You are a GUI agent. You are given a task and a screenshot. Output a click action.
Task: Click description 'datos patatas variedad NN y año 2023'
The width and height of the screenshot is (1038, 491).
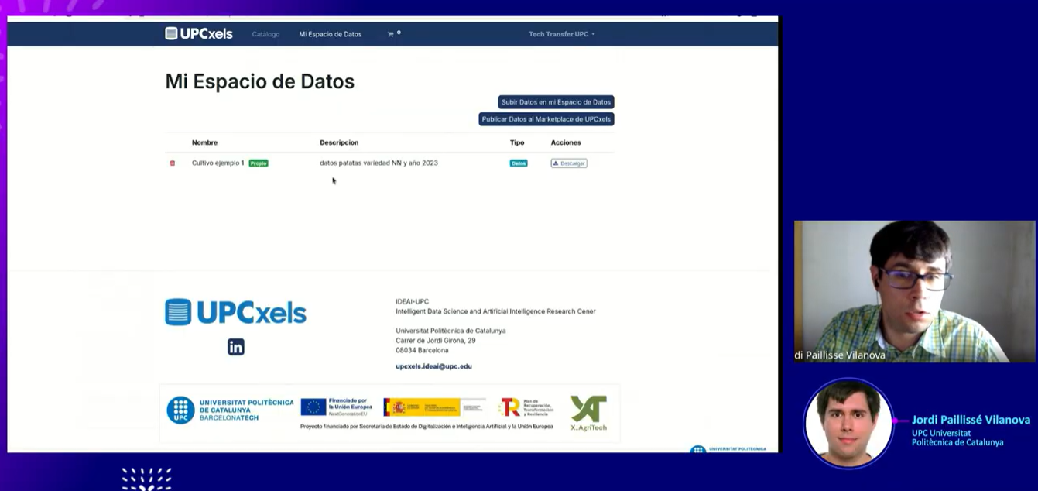[379, 163]
